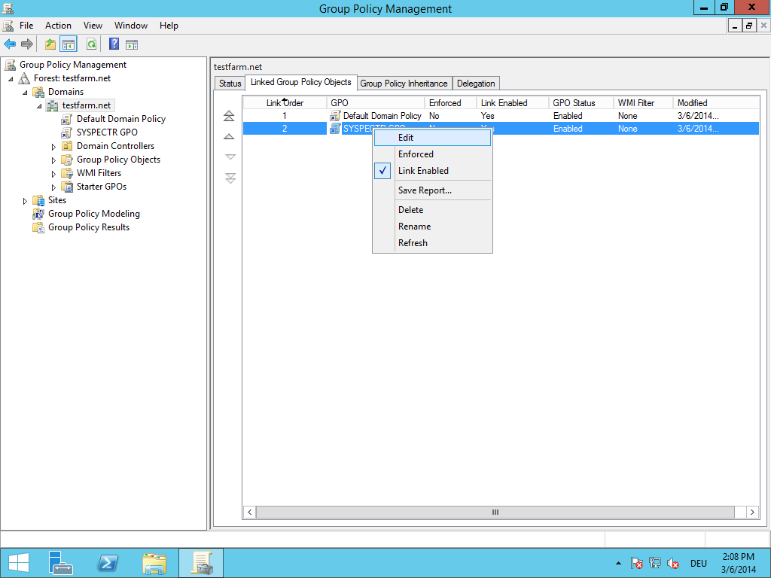
Task: Sort by the Modified column header
Action: pyautogui.click(x=716, y=102)
